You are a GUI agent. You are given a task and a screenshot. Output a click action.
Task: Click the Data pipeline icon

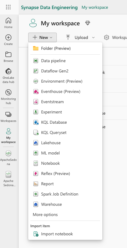click(x=36, y=61)
